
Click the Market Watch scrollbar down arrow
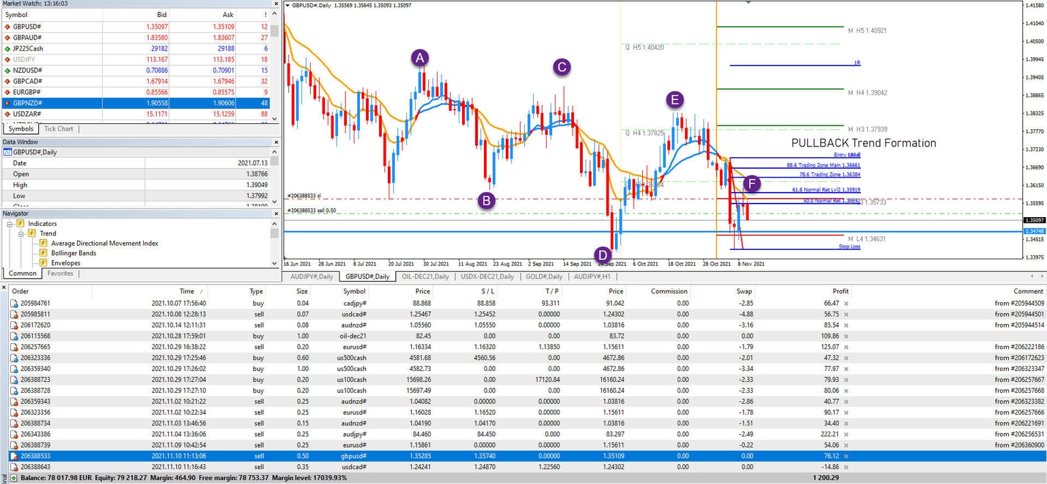click(275, 120)
